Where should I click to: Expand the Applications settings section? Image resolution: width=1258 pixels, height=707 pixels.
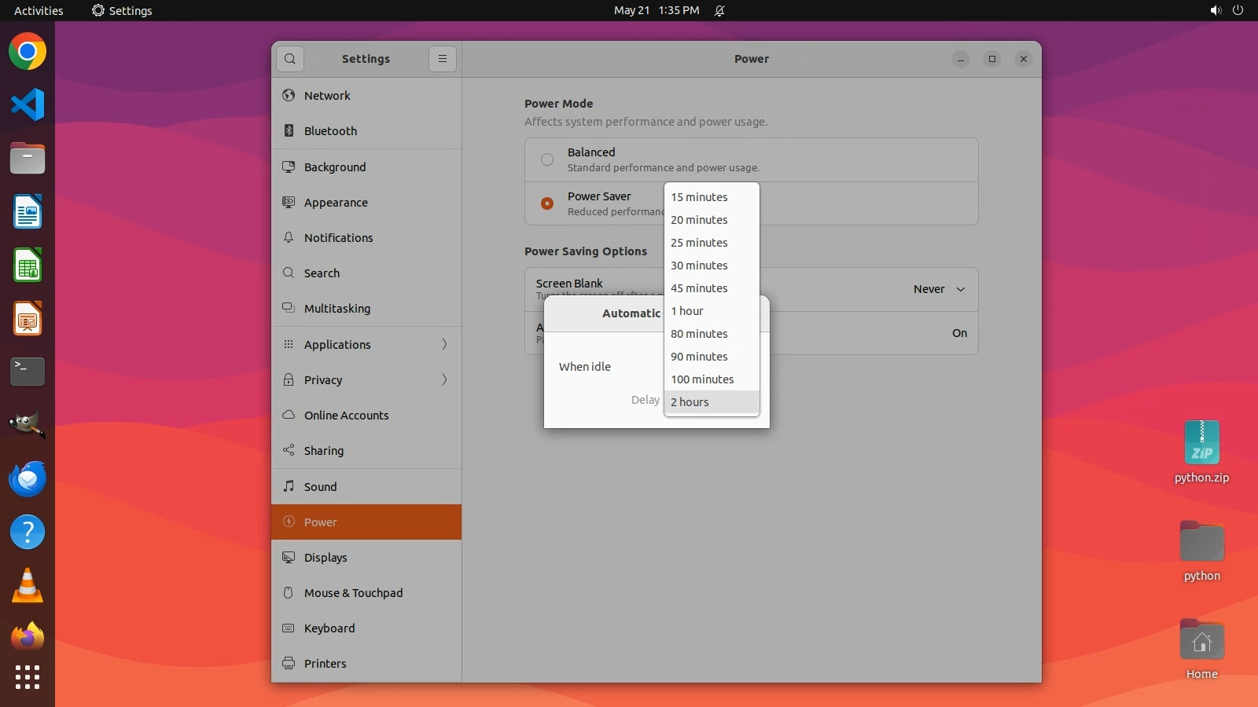tap(366, 345)
